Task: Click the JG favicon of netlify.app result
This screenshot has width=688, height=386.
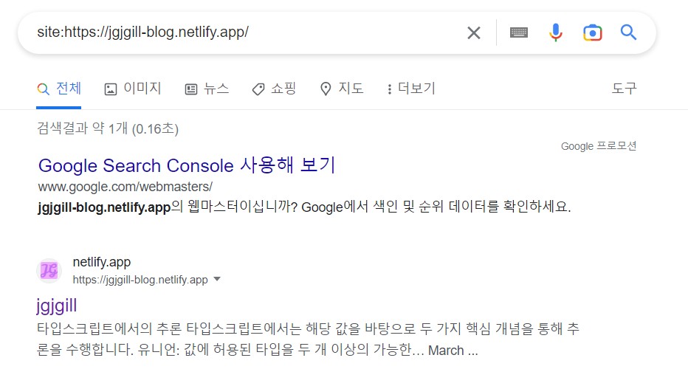Action: [49, 270]
